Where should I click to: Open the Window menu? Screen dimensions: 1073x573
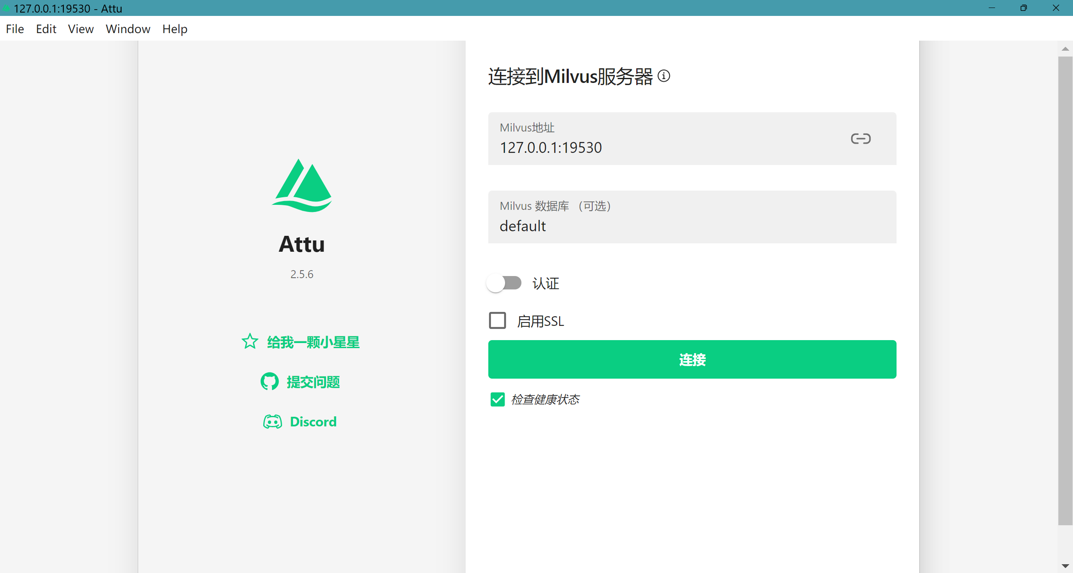(128, 29)
